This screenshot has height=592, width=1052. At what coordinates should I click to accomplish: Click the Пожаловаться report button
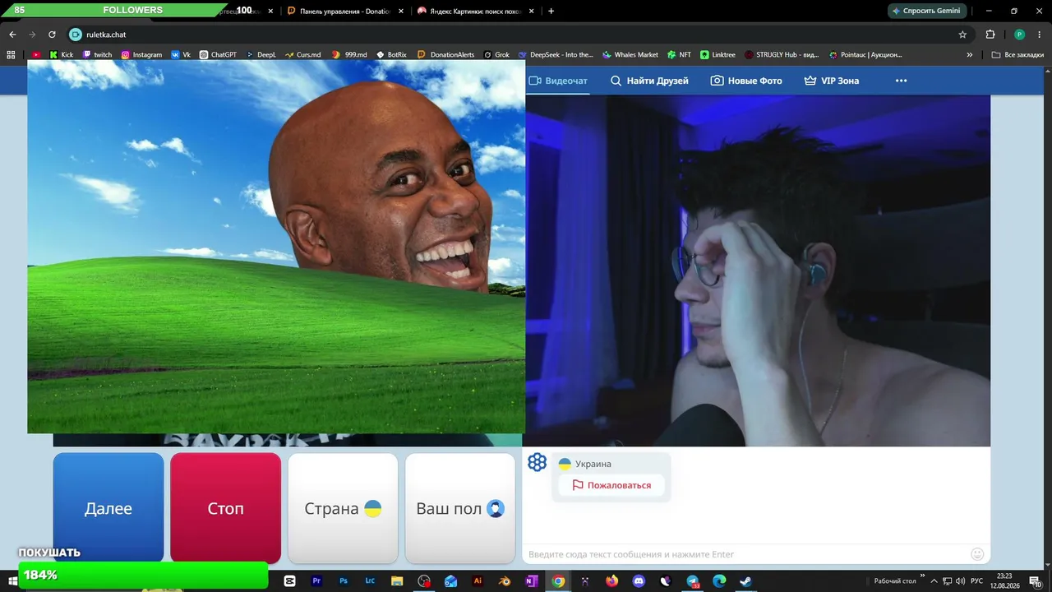click(611, 485)
